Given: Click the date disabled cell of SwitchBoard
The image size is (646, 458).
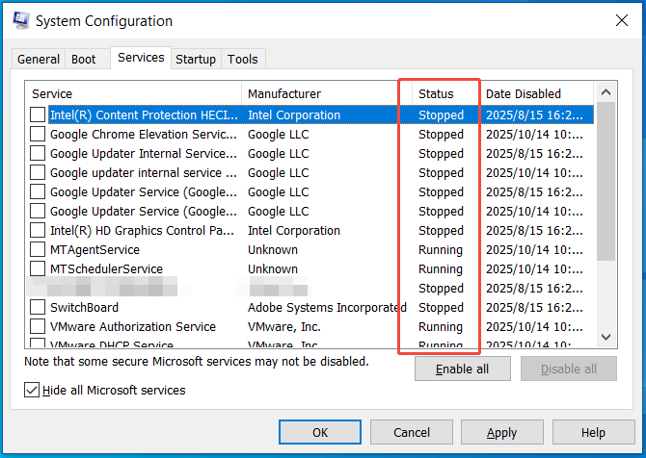Looking at the screenshot, I should [x=534, y=307].
